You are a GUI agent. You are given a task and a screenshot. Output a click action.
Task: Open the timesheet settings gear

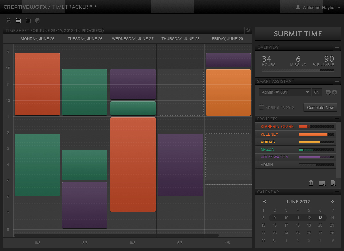click(x=248, y=30)
